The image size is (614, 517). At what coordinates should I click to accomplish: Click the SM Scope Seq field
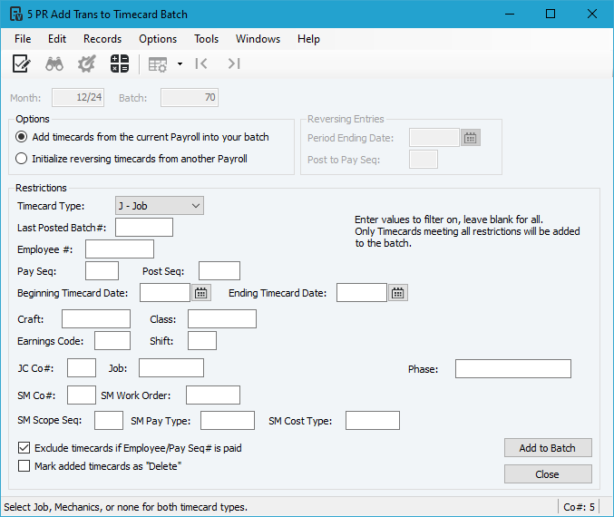point(109,421)
